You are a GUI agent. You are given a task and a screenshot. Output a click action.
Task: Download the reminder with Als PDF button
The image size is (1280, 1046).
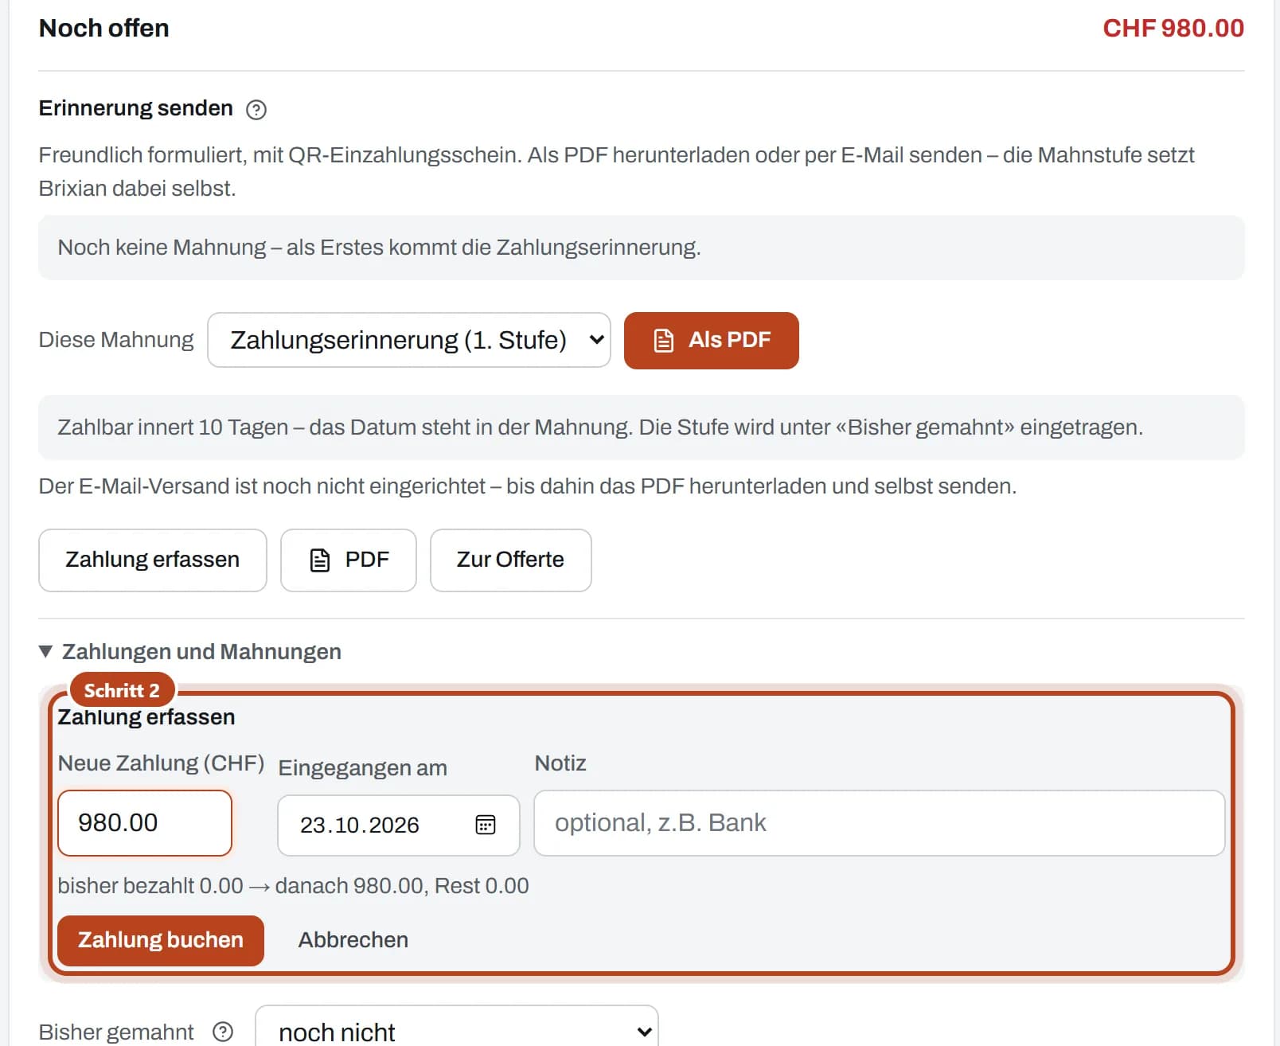coord(711,341)
